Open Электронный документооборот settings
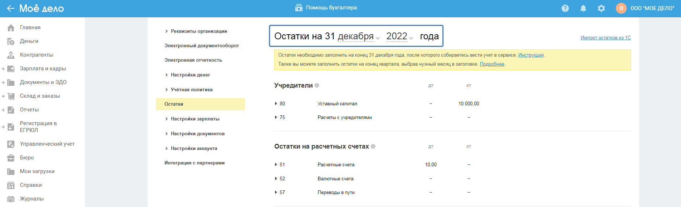Viewport: 681px width, 207px height. tap(202, 46)
